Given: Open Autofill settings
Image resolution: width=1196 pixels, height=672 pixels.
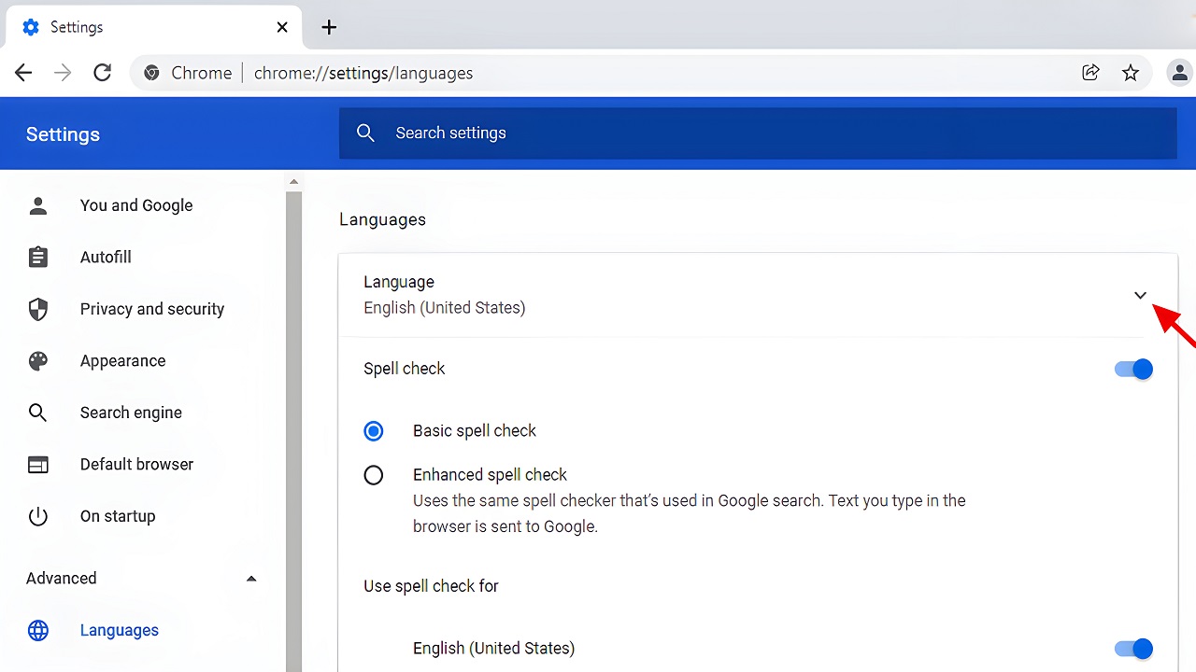Looking at the screenshot, I should pyautogui.click(x=106, y=257).
